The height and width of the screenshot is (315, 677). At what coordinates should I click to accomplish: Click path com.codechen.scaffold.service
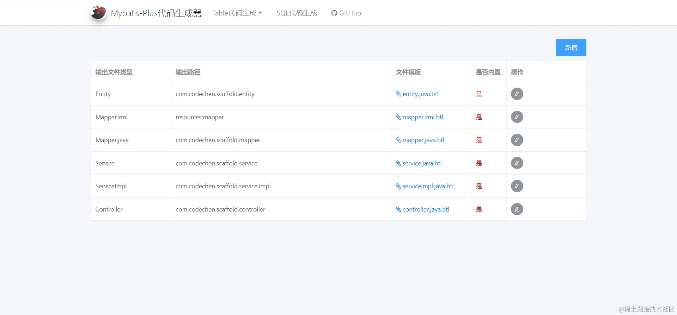point(216,163)
